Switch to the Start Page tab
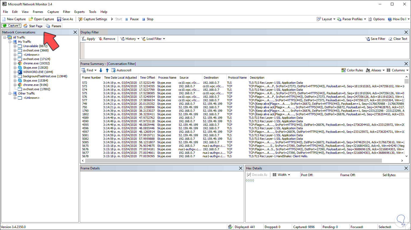The image size is (411, 230). (x=33, y=26)
